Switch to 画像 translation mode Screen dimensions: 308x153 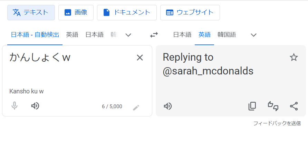(x=76, y=13)
